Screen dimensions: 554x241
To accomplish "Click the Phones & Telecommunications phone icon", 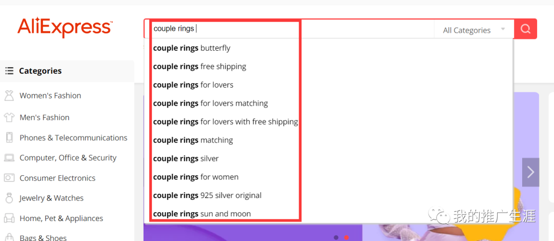I will [x=9, y=137].
